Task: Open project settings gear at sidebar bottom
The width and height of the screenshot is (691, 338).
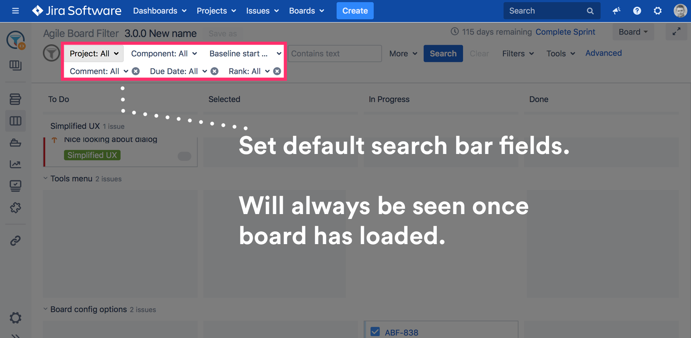Action: [15, 318]
